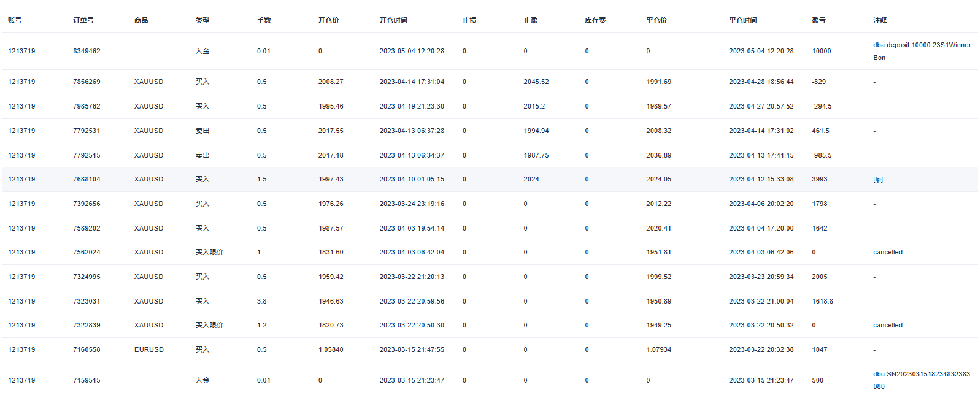Select order number 7160558
This screenshot has width=978, height=401.
(87, 349)
